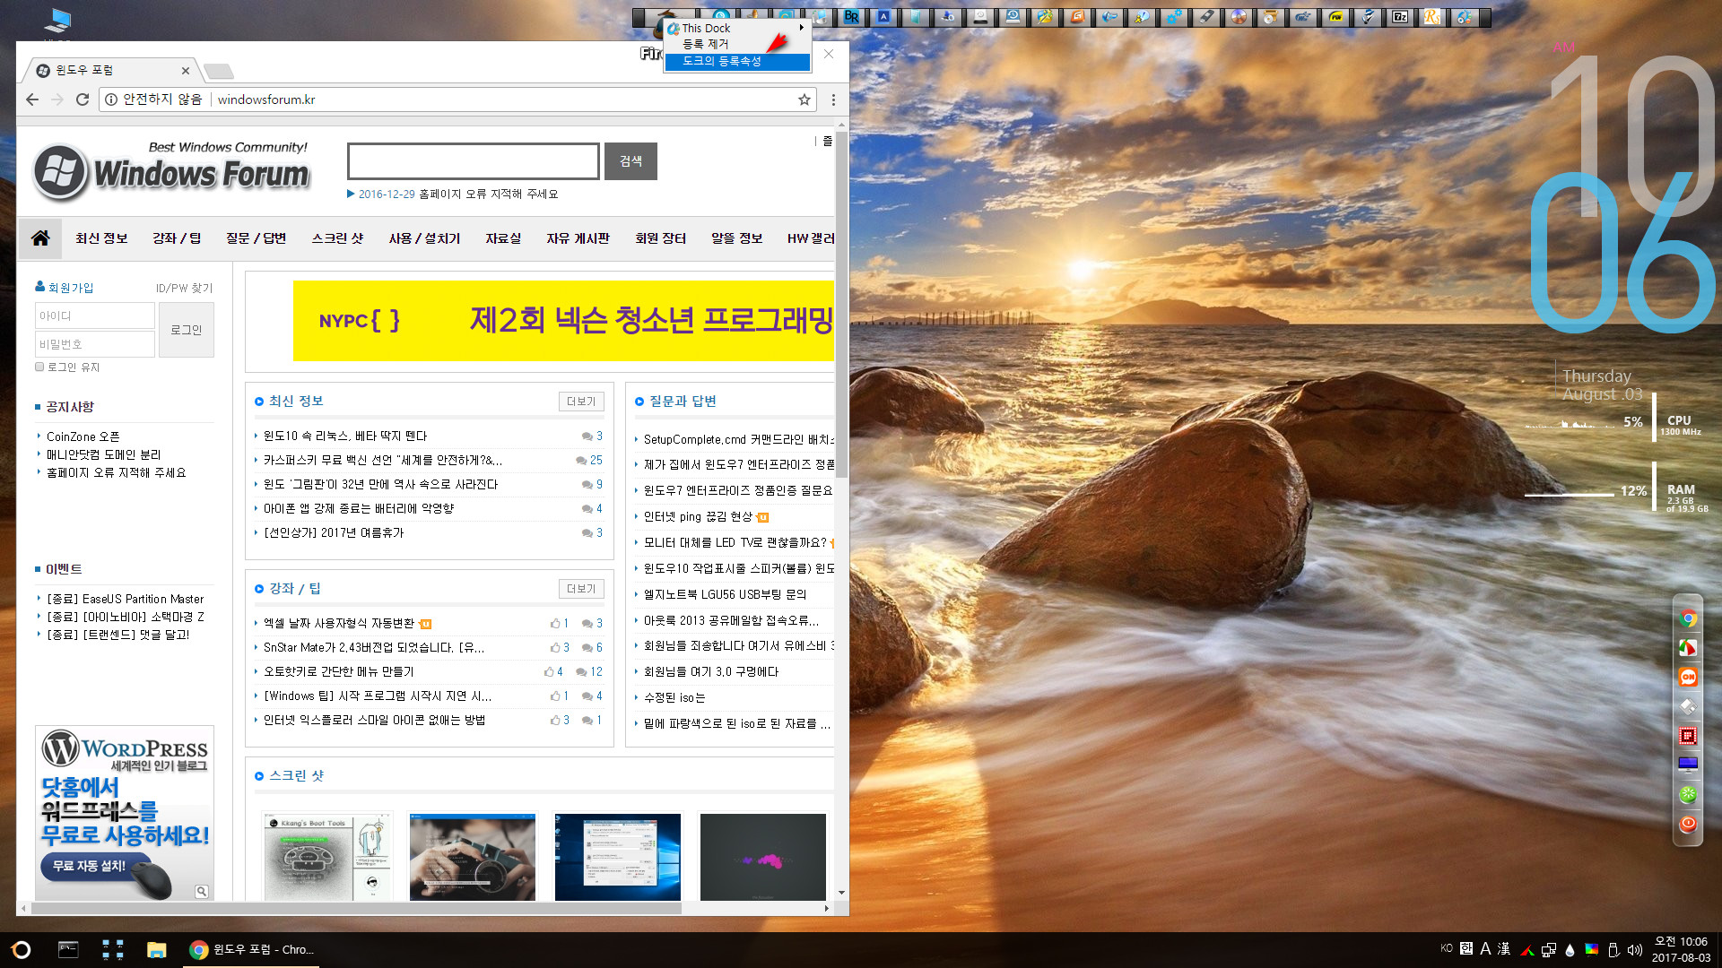The width and height of the screenshot is (1722, 968).
Task: Check the 로그인 유지 checkbox
Action: (39, 367)
